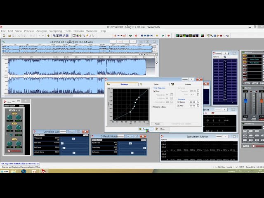Click the Release value stepper

(172, 102)
